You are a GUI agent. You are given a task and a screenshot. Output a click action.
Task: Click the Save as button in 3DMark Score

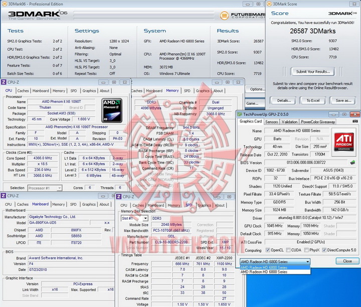point(343,100)
